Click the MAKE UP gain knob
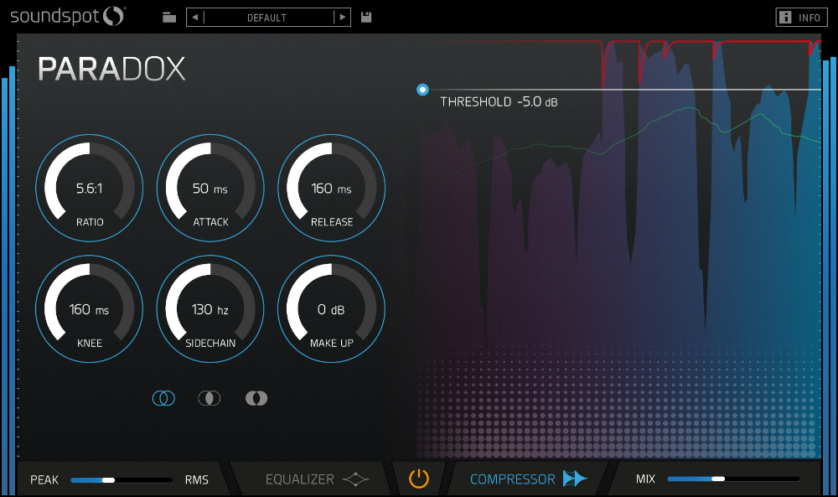 (331, 308)
